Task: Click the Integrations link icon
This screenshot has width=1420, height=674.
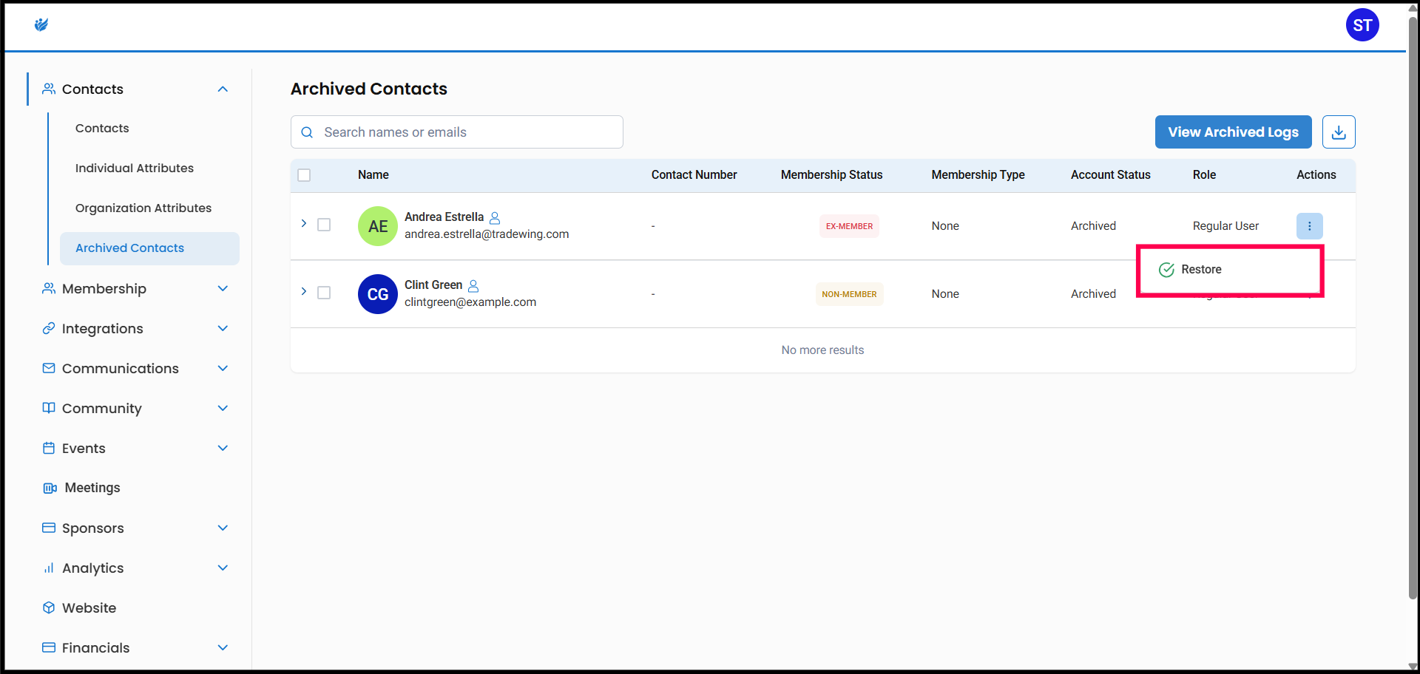Action: (x=49, y=328)
